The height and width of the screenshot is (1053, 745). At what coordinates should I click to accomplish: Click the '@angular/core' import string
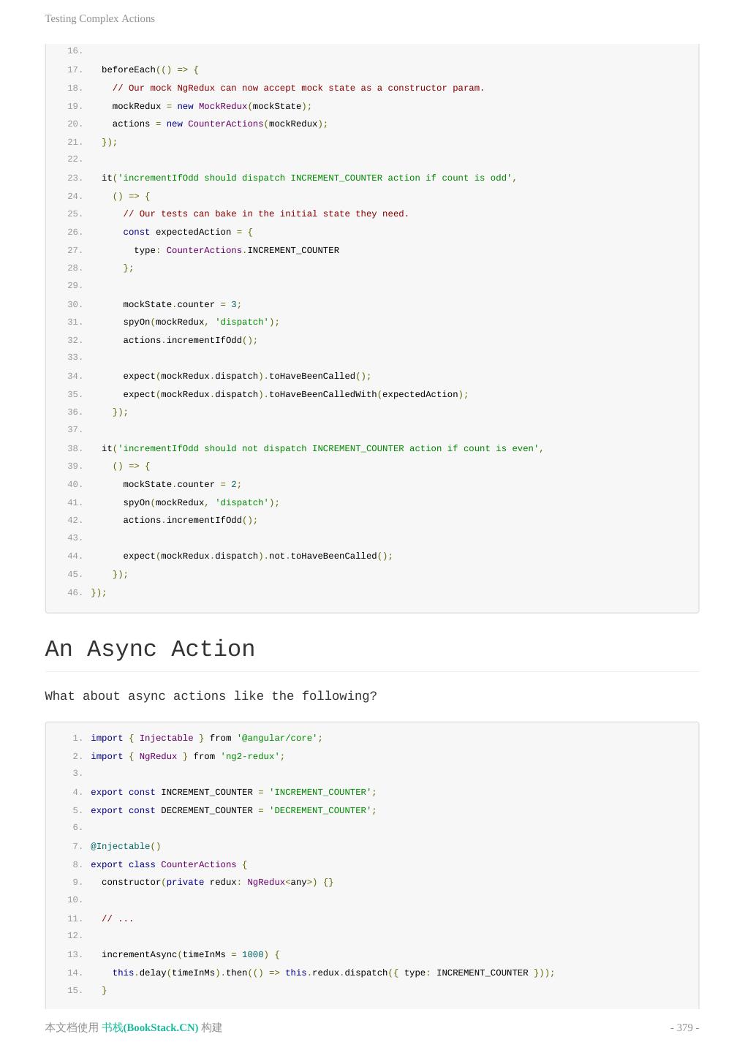pyautogui.click(x=279, y=739)
